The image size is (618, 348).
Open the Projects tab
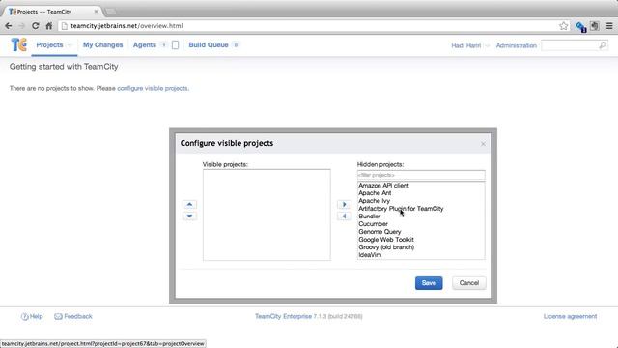point(49,45)
